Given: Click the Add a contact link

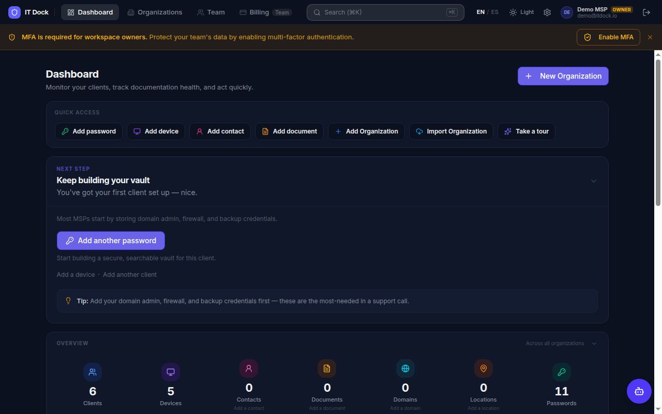Looking at the screenshot, I should tap(249, 408).
